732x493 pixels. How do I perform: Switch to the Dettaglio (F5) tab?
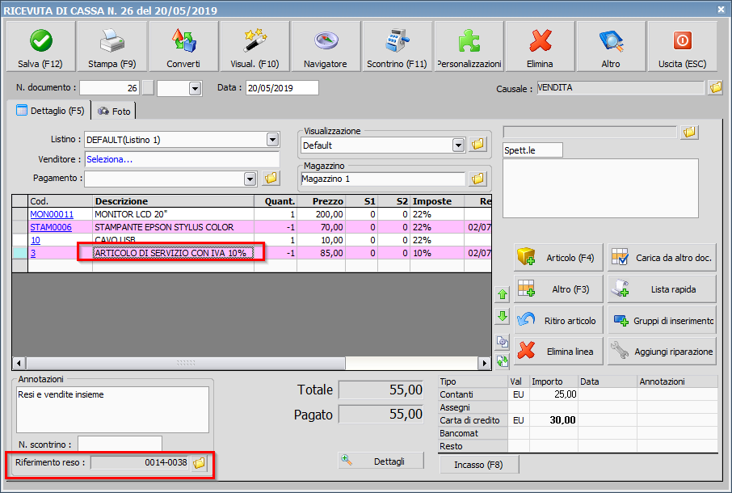[x=50, y=111]
